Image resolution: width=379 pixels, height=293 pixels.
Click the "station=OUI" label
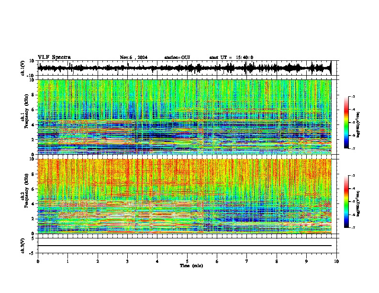click(x=177, y=57)
